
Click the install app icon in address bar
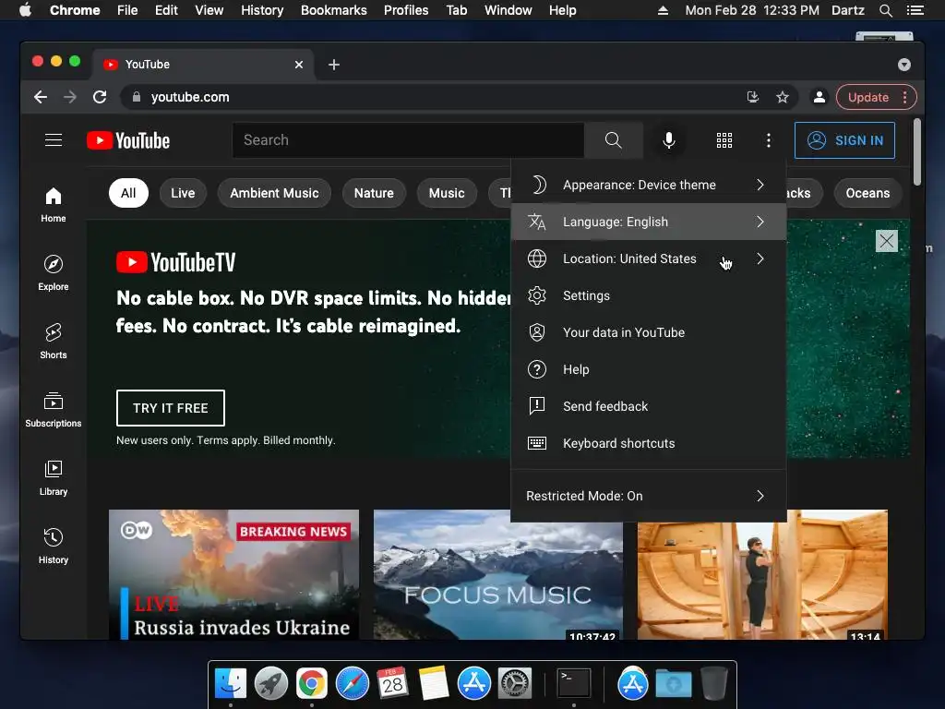click(753, 97)
